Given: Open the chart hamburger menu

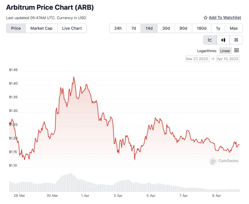Looking at the screenshot, I should point(236,51).
